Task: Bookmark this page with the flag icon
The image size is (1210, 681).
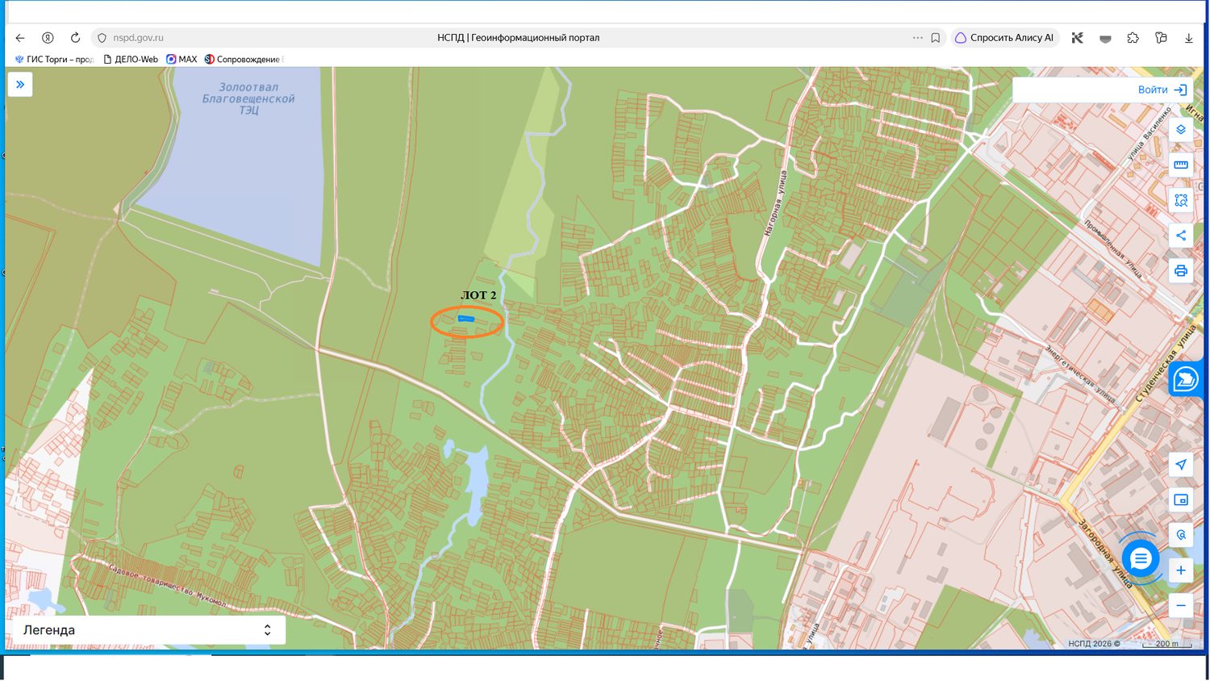Action: [936, 38]
